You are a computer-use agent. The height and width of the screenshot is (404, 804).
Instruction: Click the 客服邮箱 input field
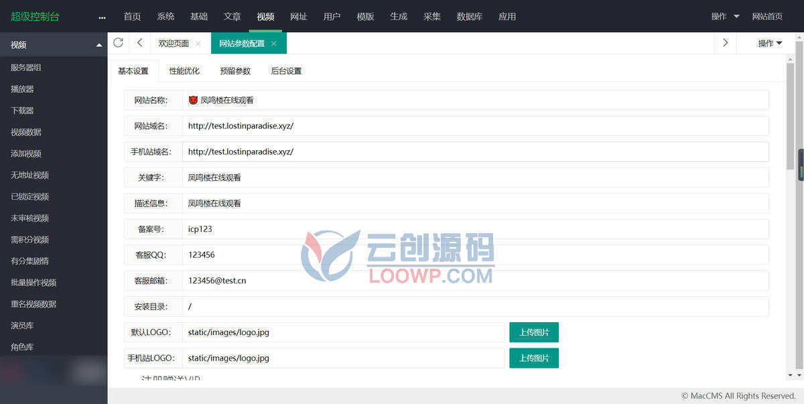point(475,280)
